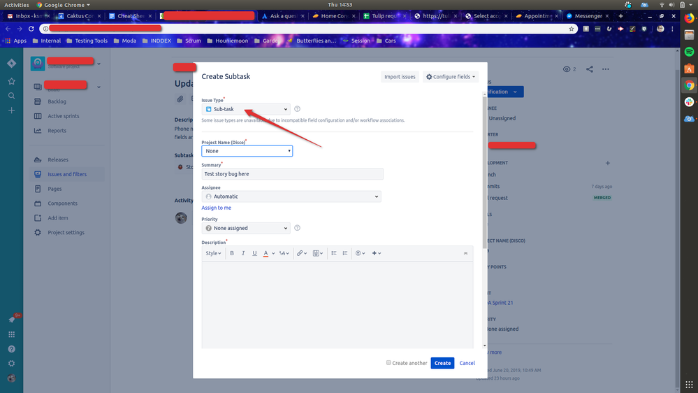Open starred items in the Jira sidebar
Image resolution: width=698 pixels, height=393 pixels.
[x=12, y=81]
